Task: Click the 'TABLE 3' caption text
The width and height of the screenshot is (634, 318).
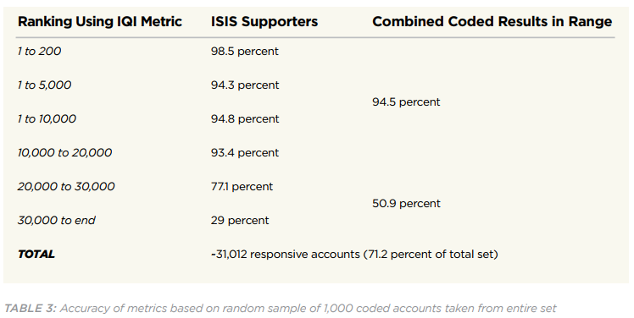Action: pos(30,309)
